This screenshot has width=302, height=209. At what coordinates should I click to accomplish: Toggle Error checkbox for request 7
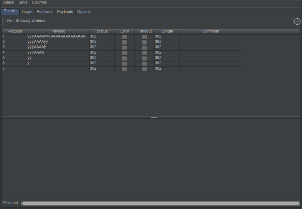click(x=124, y=69)
